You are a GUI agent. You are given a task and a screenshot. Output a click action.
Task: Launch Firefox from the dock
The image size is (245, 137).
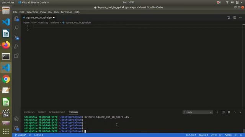point(6,45)
